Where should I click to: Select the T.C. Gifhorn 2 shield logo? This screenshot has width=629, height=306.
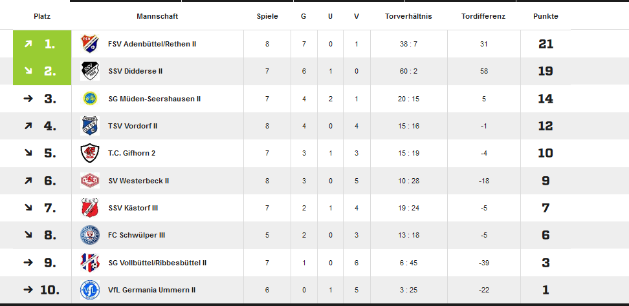tap(90, 153)
